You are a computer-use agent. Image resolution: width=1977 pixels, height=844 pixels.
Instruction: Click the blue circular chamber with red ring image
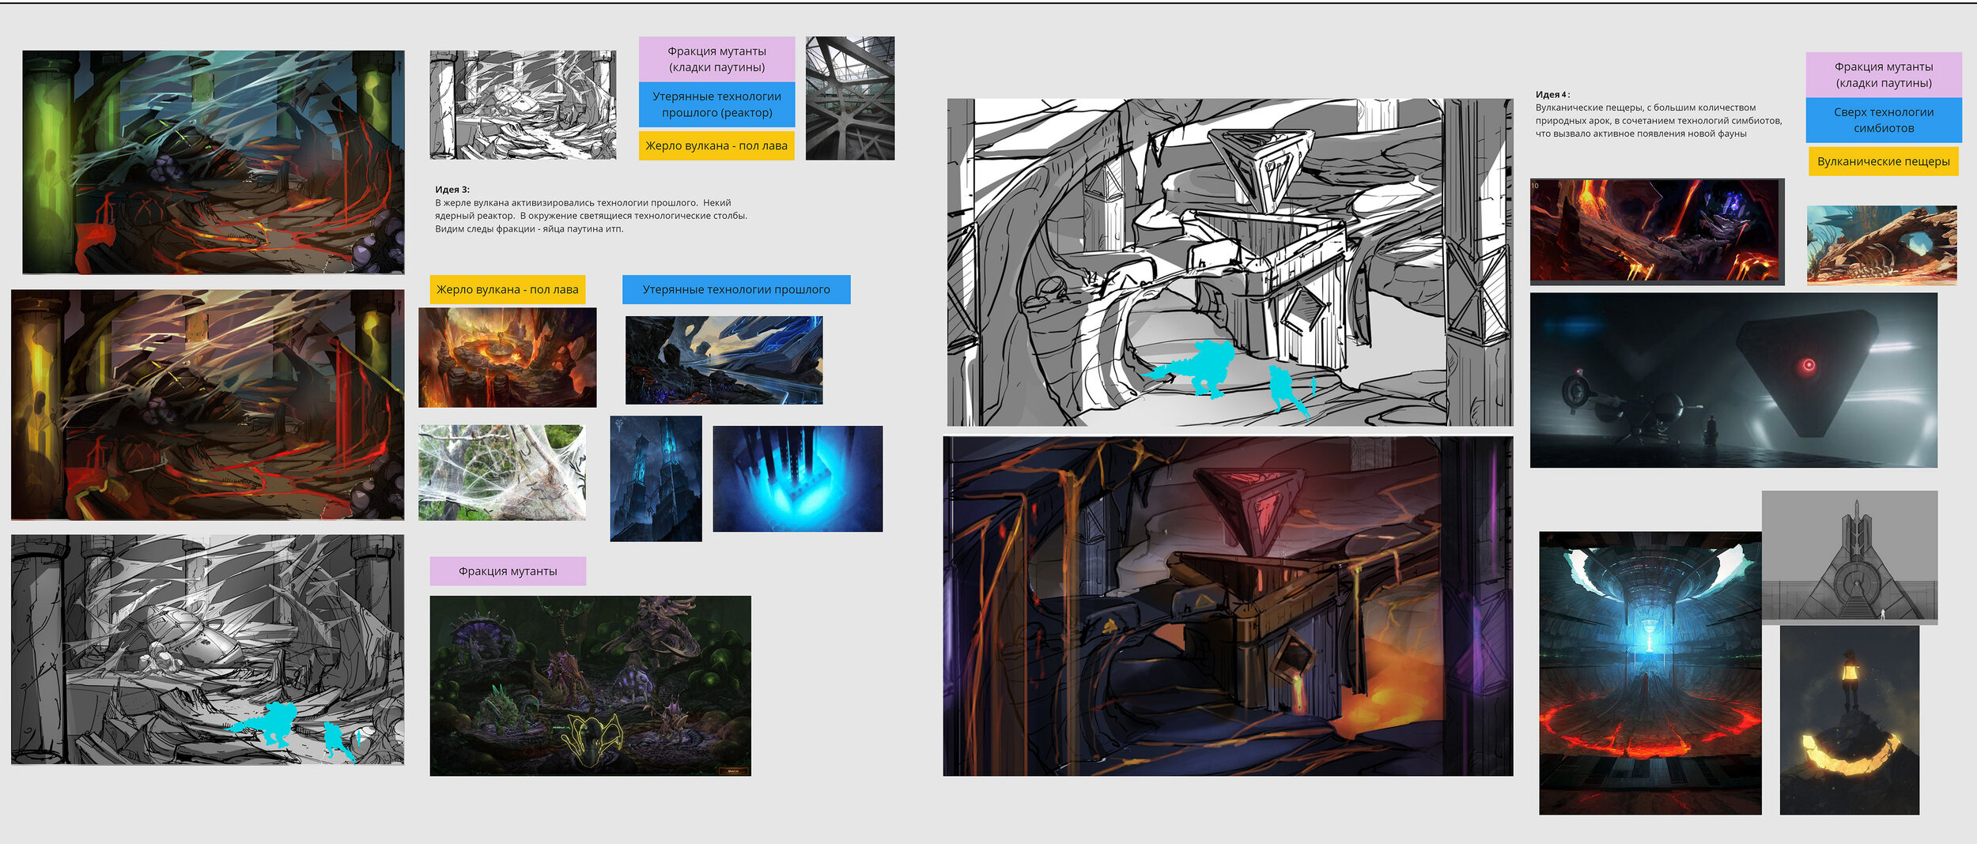1650,673
